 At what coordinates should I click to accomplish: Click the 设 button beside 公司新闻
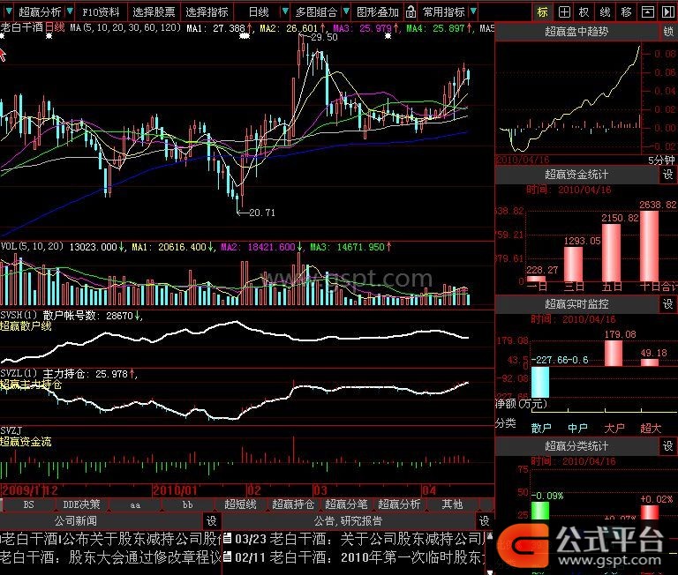(x=212, y=521)
